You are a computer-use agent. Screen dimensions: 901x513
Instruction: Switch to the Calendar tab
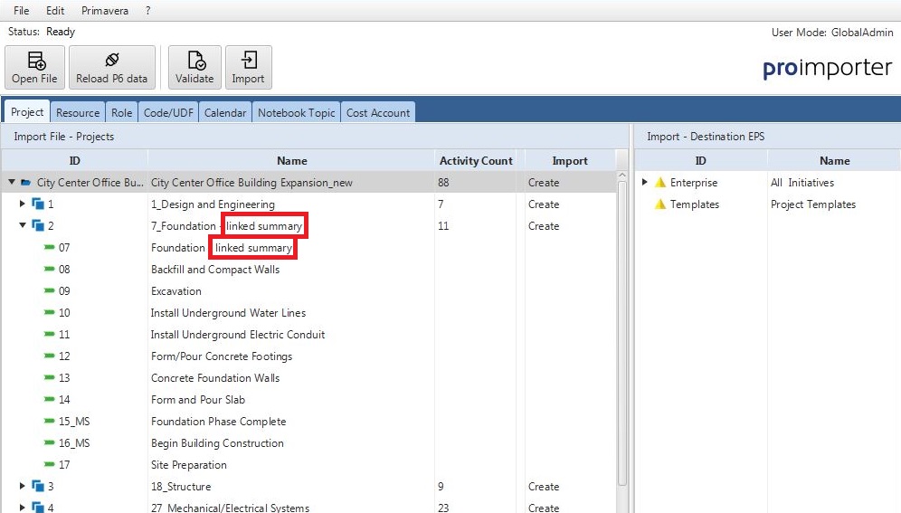click(225, 112)
